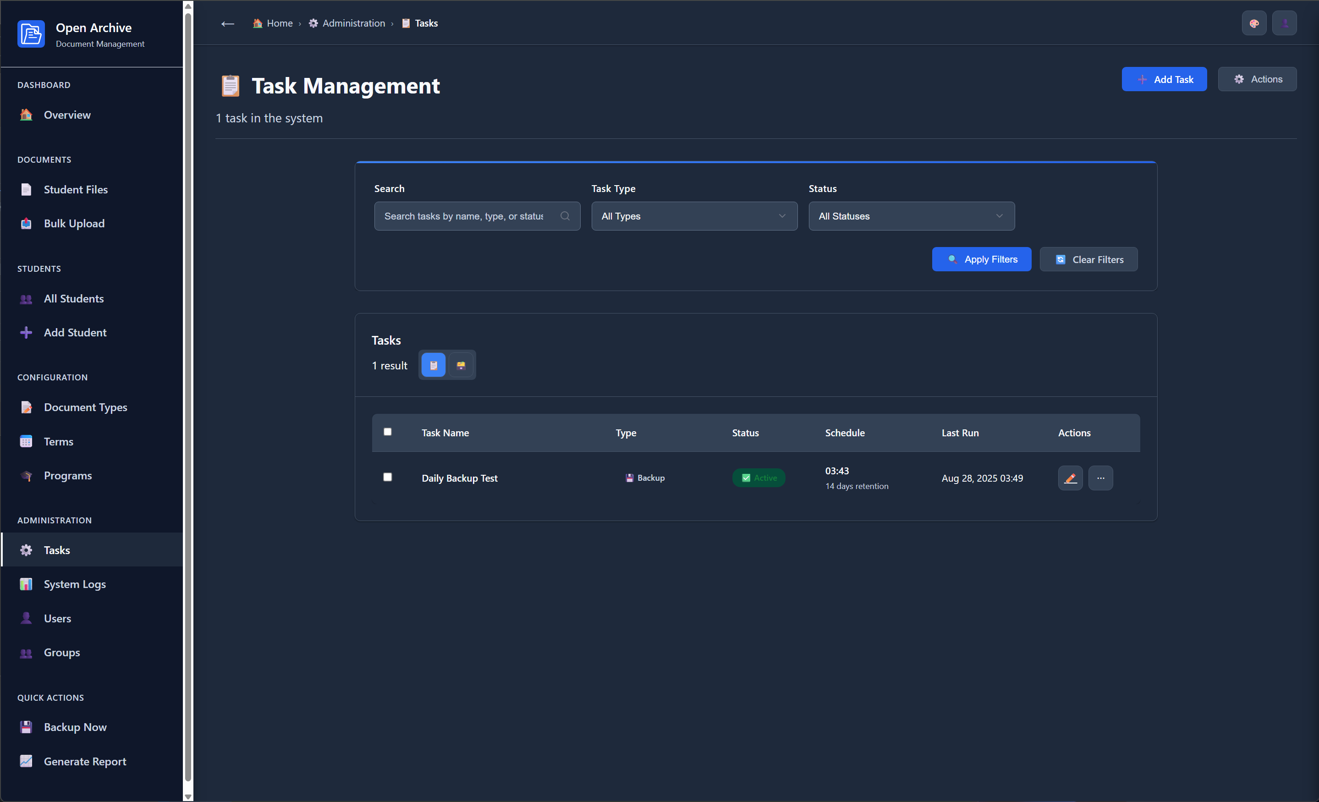Click the Overview house icon in sidebar
This screenshot has height=802, width=1319.
[26, 115]
